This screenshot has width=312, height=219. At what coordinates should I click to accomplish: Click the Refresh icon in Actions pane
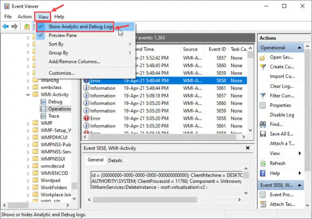tap(263, 163)
